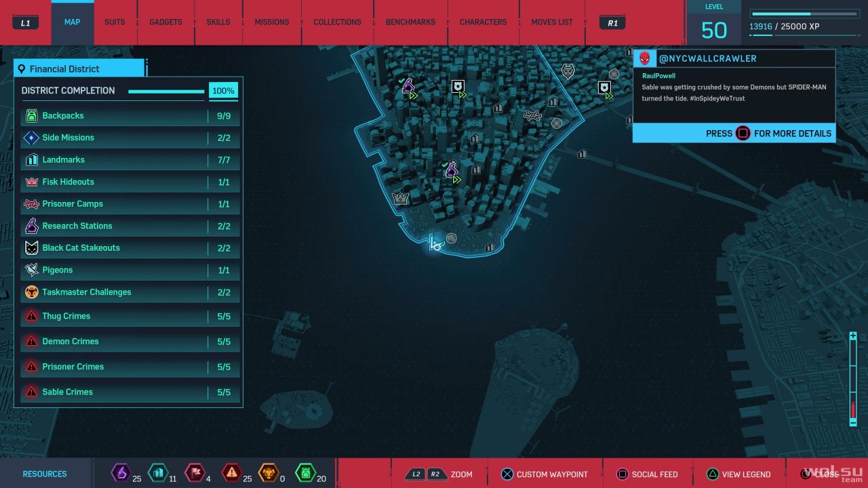Close the map with the CLOSE prompt
Image resolution: width=868 pixels, height=488 pixels.
[820, 474]
